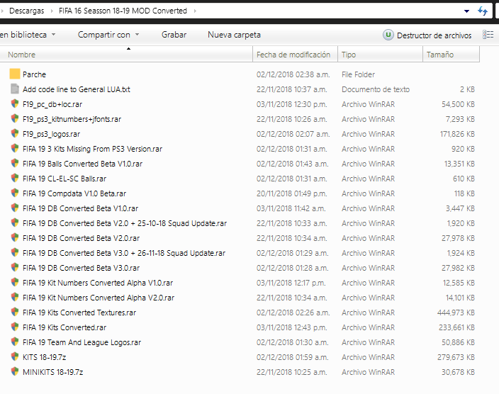Select file name 'FIFA 19 Team And League Logos.rar'
The image size is (499, 394).
(x=82, y=342)
